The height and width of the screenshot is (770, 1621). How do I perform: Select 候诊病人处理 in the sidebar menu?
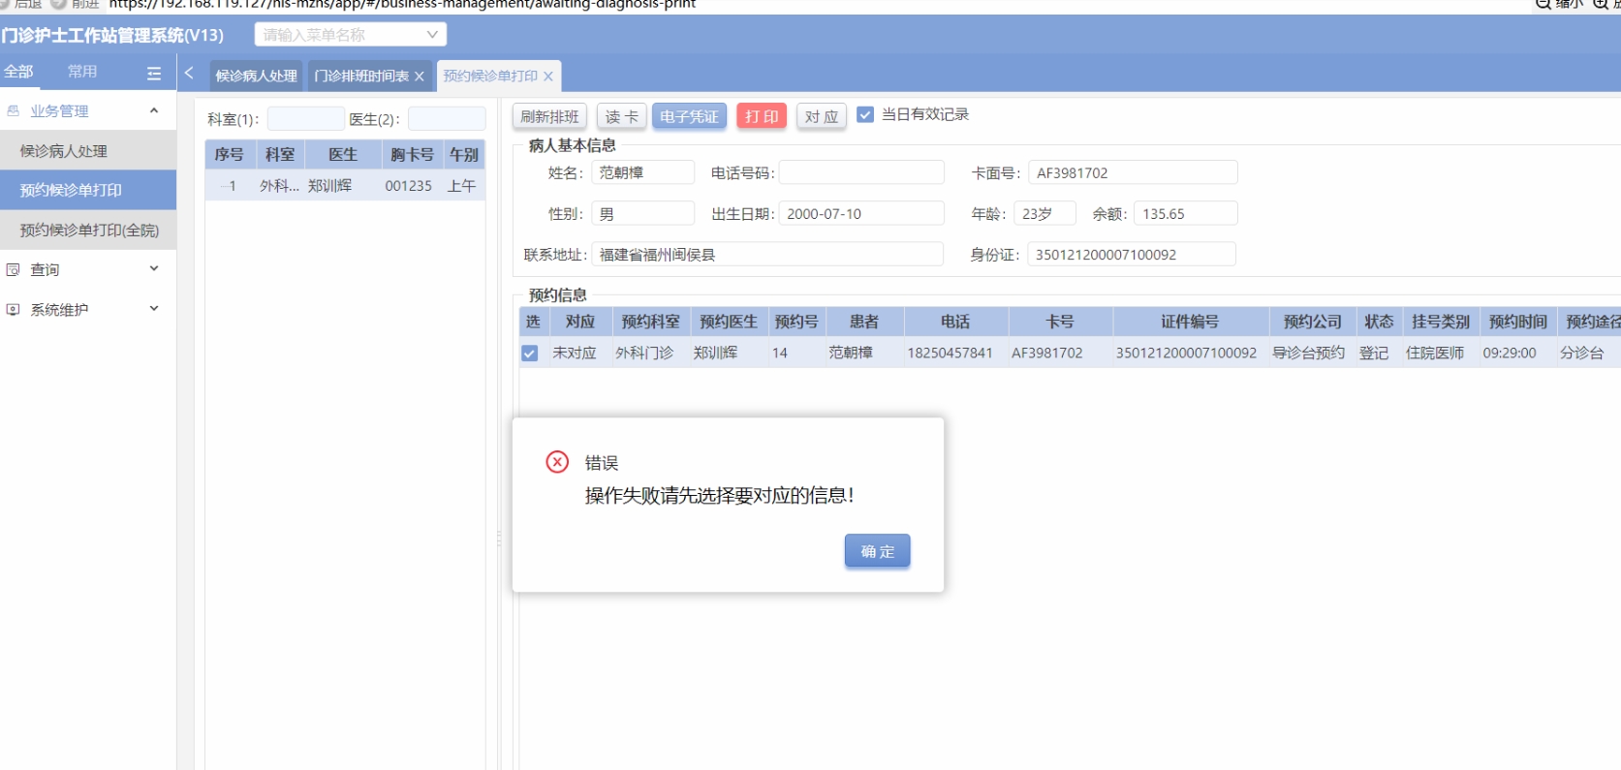click(x=88, y=151)
